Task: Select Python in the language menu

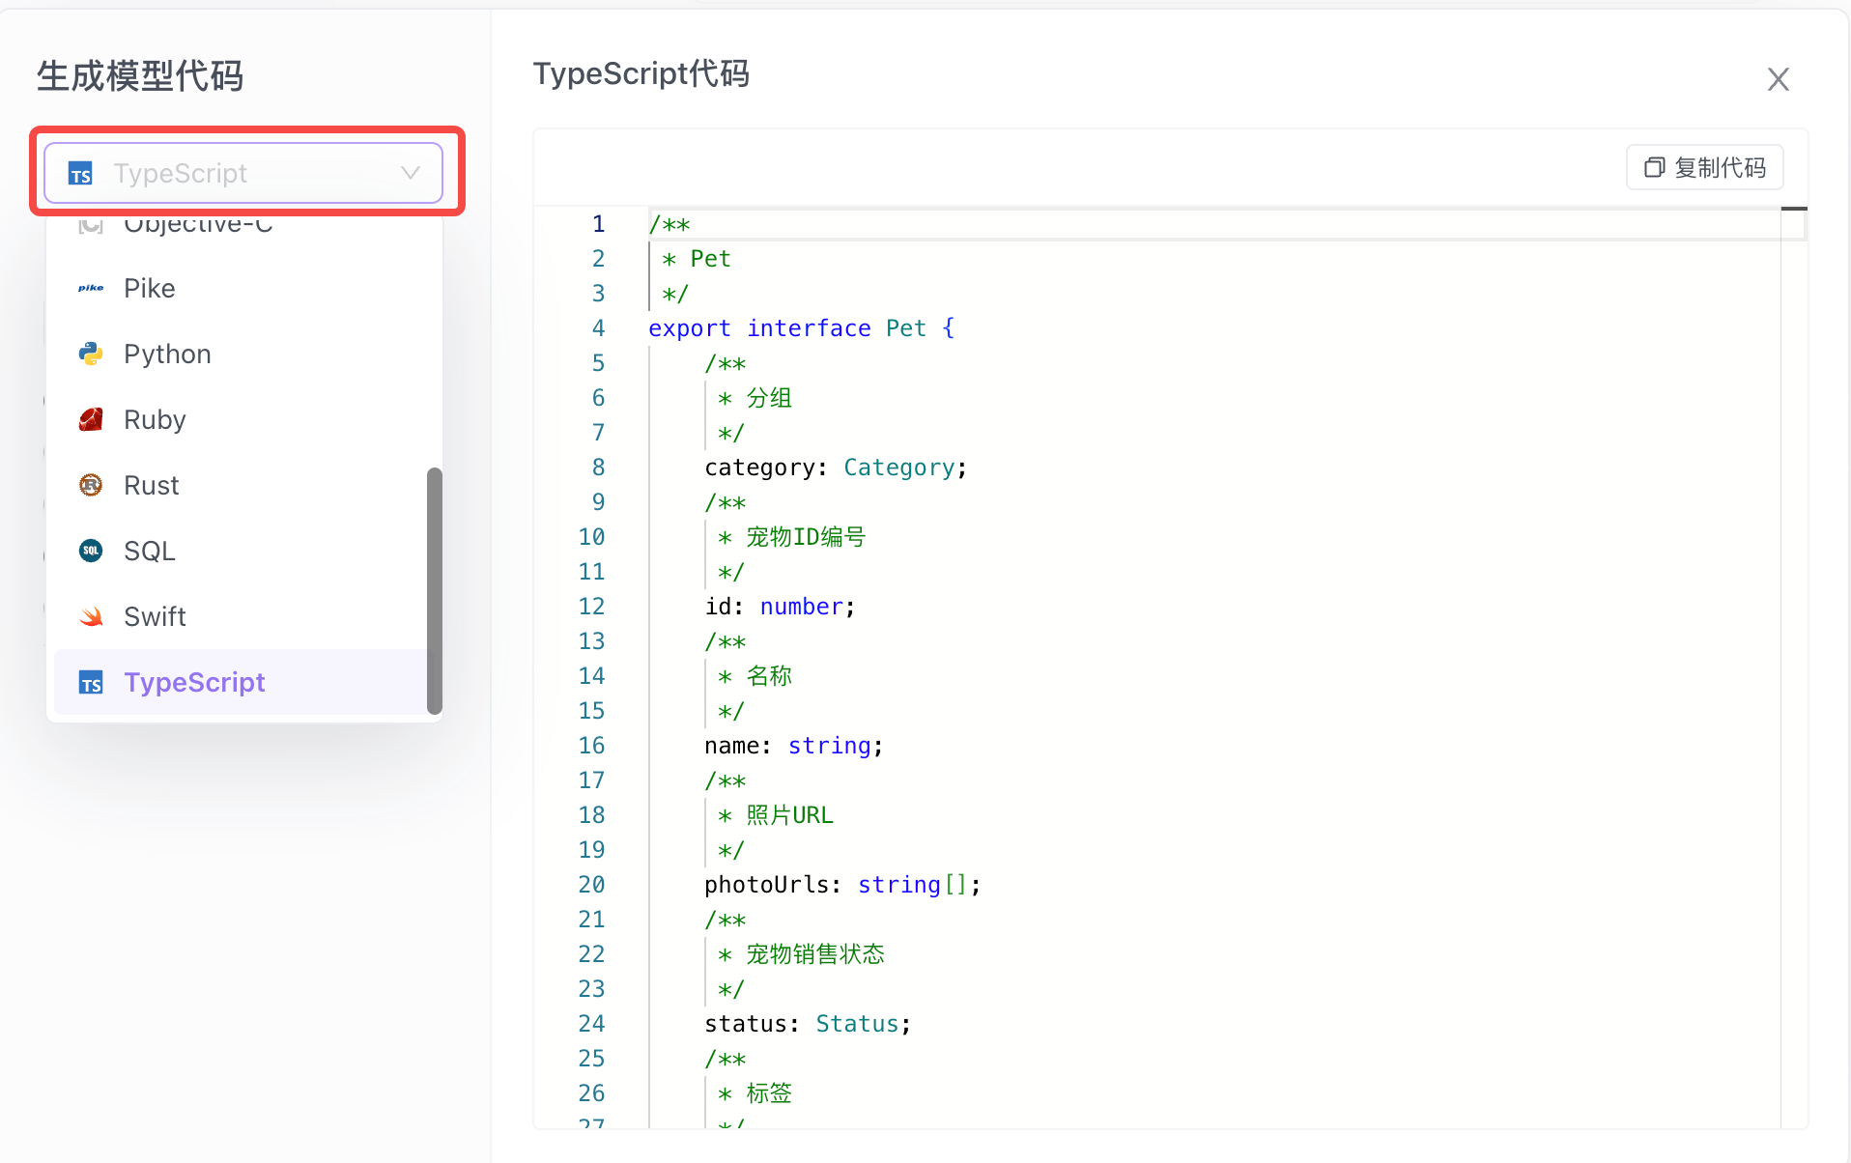Action: click(x=167, y=354)
